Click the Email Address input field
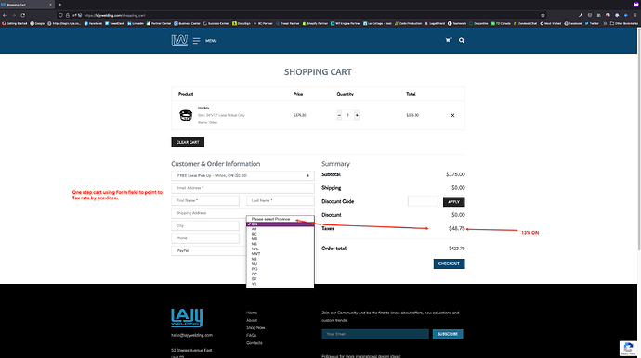 tap(242, 188)
